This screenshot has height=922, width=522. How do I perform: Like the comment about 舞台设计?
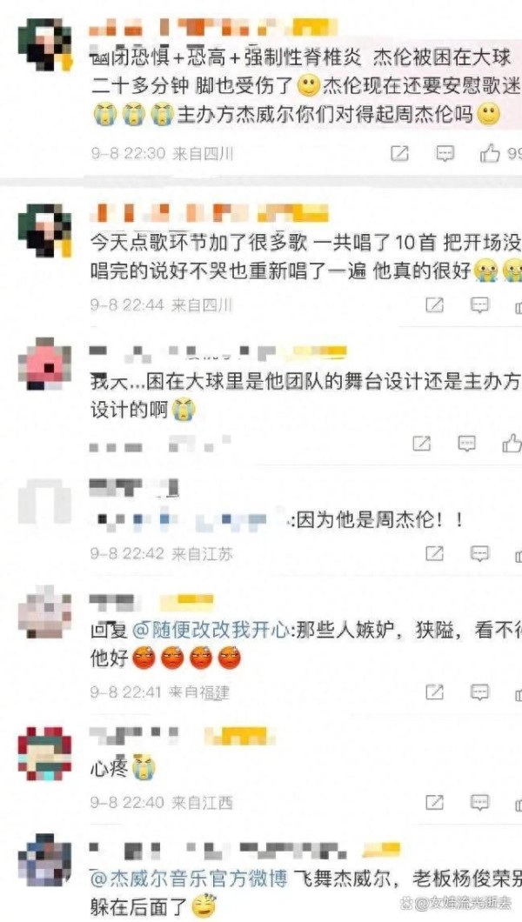(512, 443)
